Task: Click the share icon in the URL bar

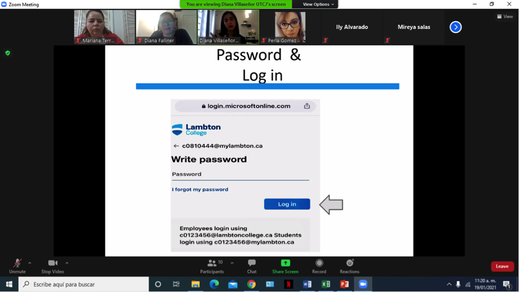Action: (307, 106)
